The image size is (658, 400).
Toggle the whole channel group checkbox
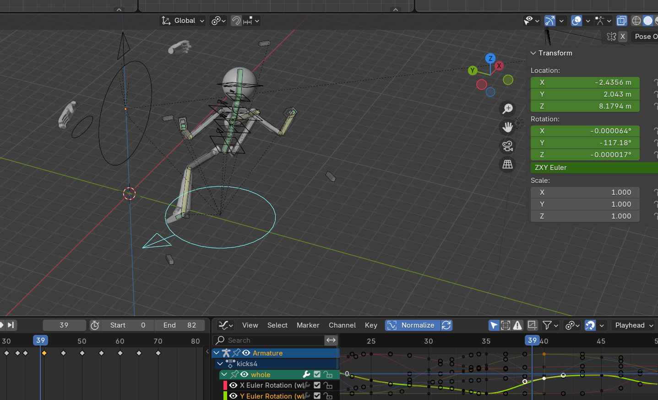[x=317, y=374]
